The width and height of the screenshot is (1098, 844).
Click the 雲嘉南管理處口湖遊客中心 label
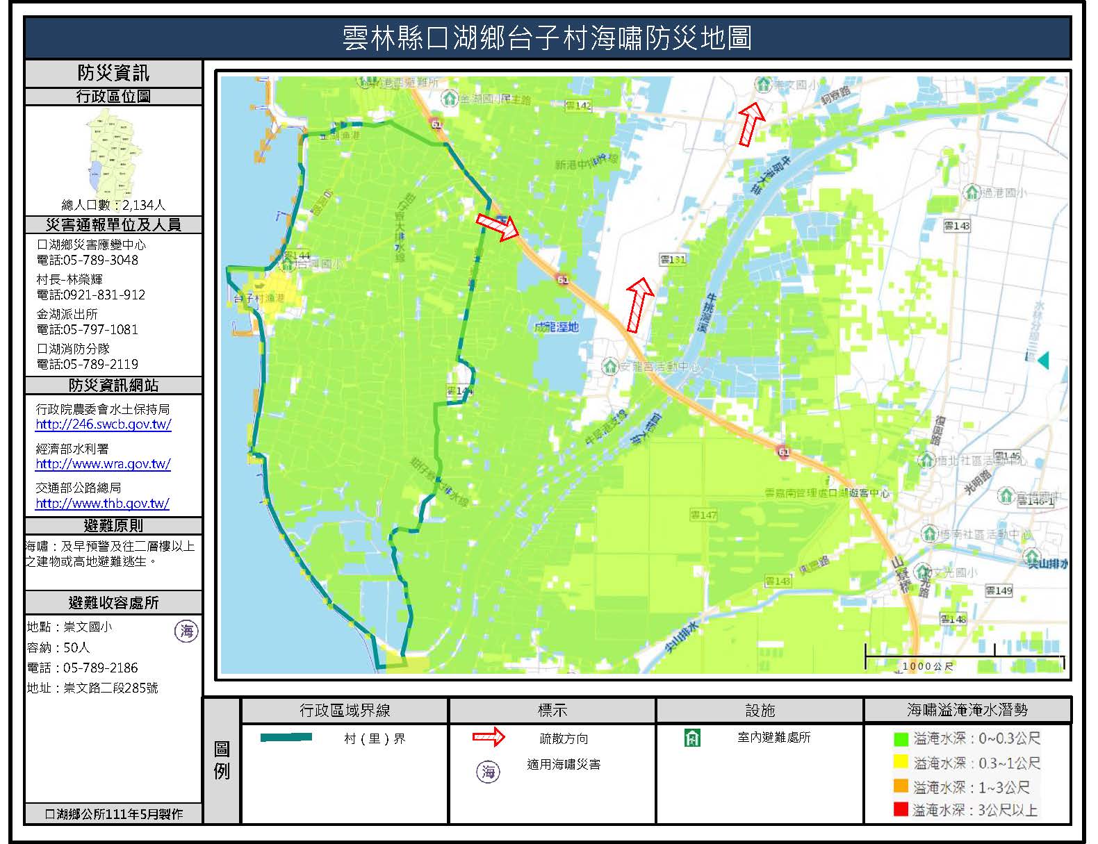pyautogui.click(x=827, y=493)
